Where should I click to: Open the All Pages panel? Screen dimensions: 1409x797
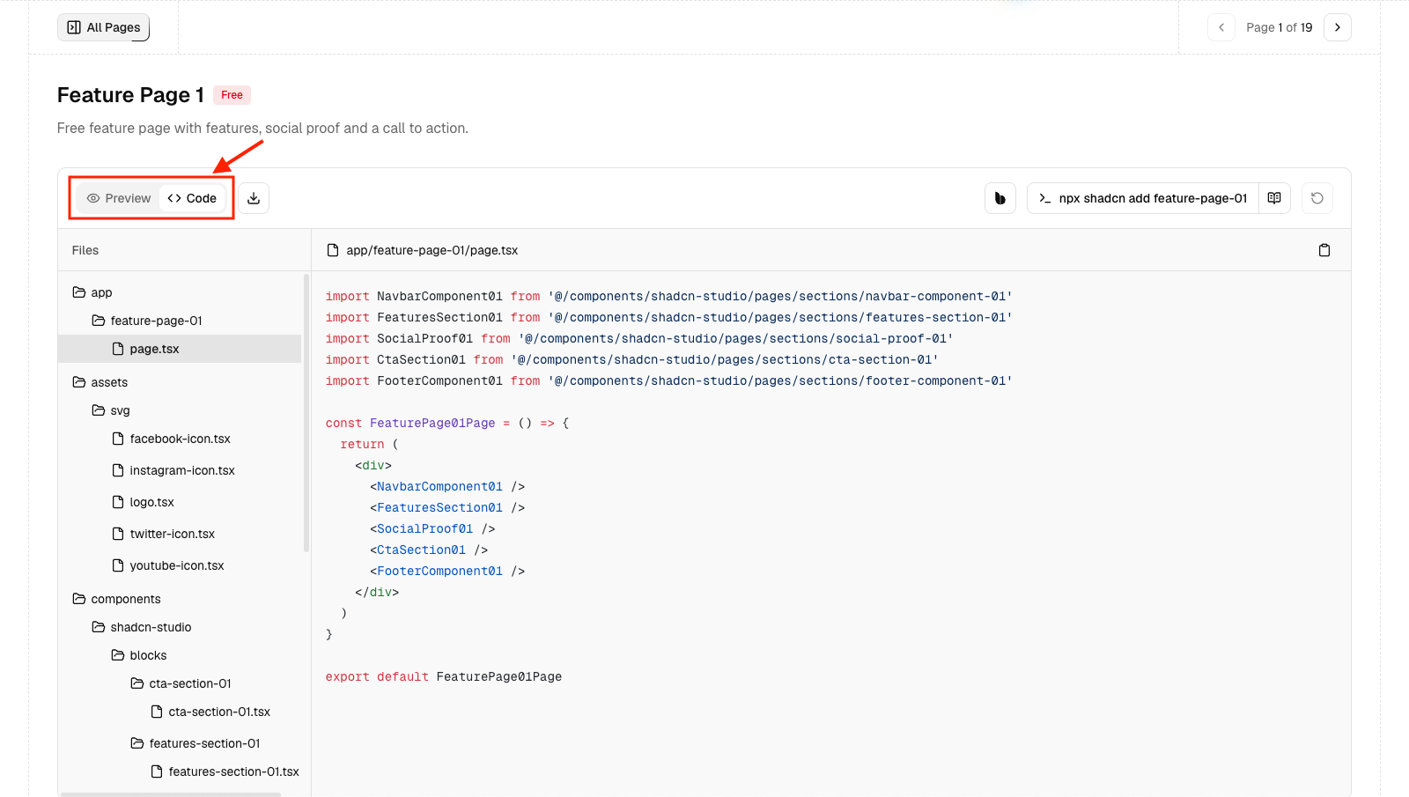pos(103,27)
